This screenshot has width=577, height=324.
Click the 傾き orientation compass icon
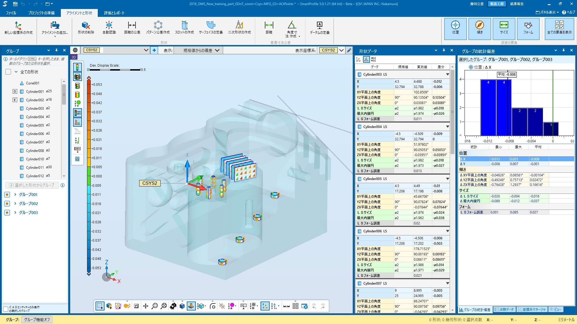(480, 28)
